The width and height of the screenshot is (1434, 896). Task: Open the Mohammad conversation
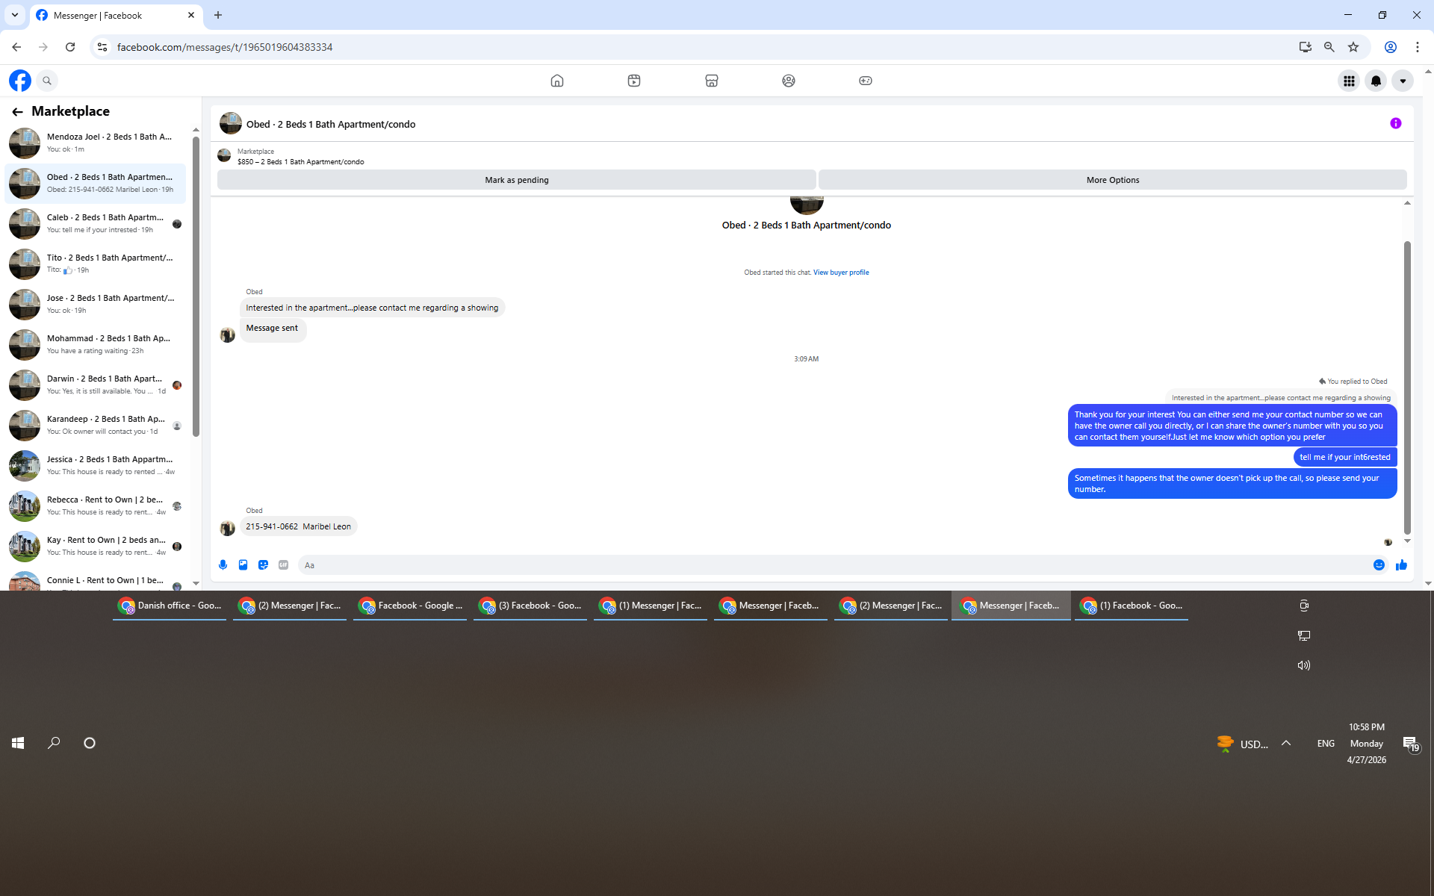pyautogui.click(x=96, y=344)
